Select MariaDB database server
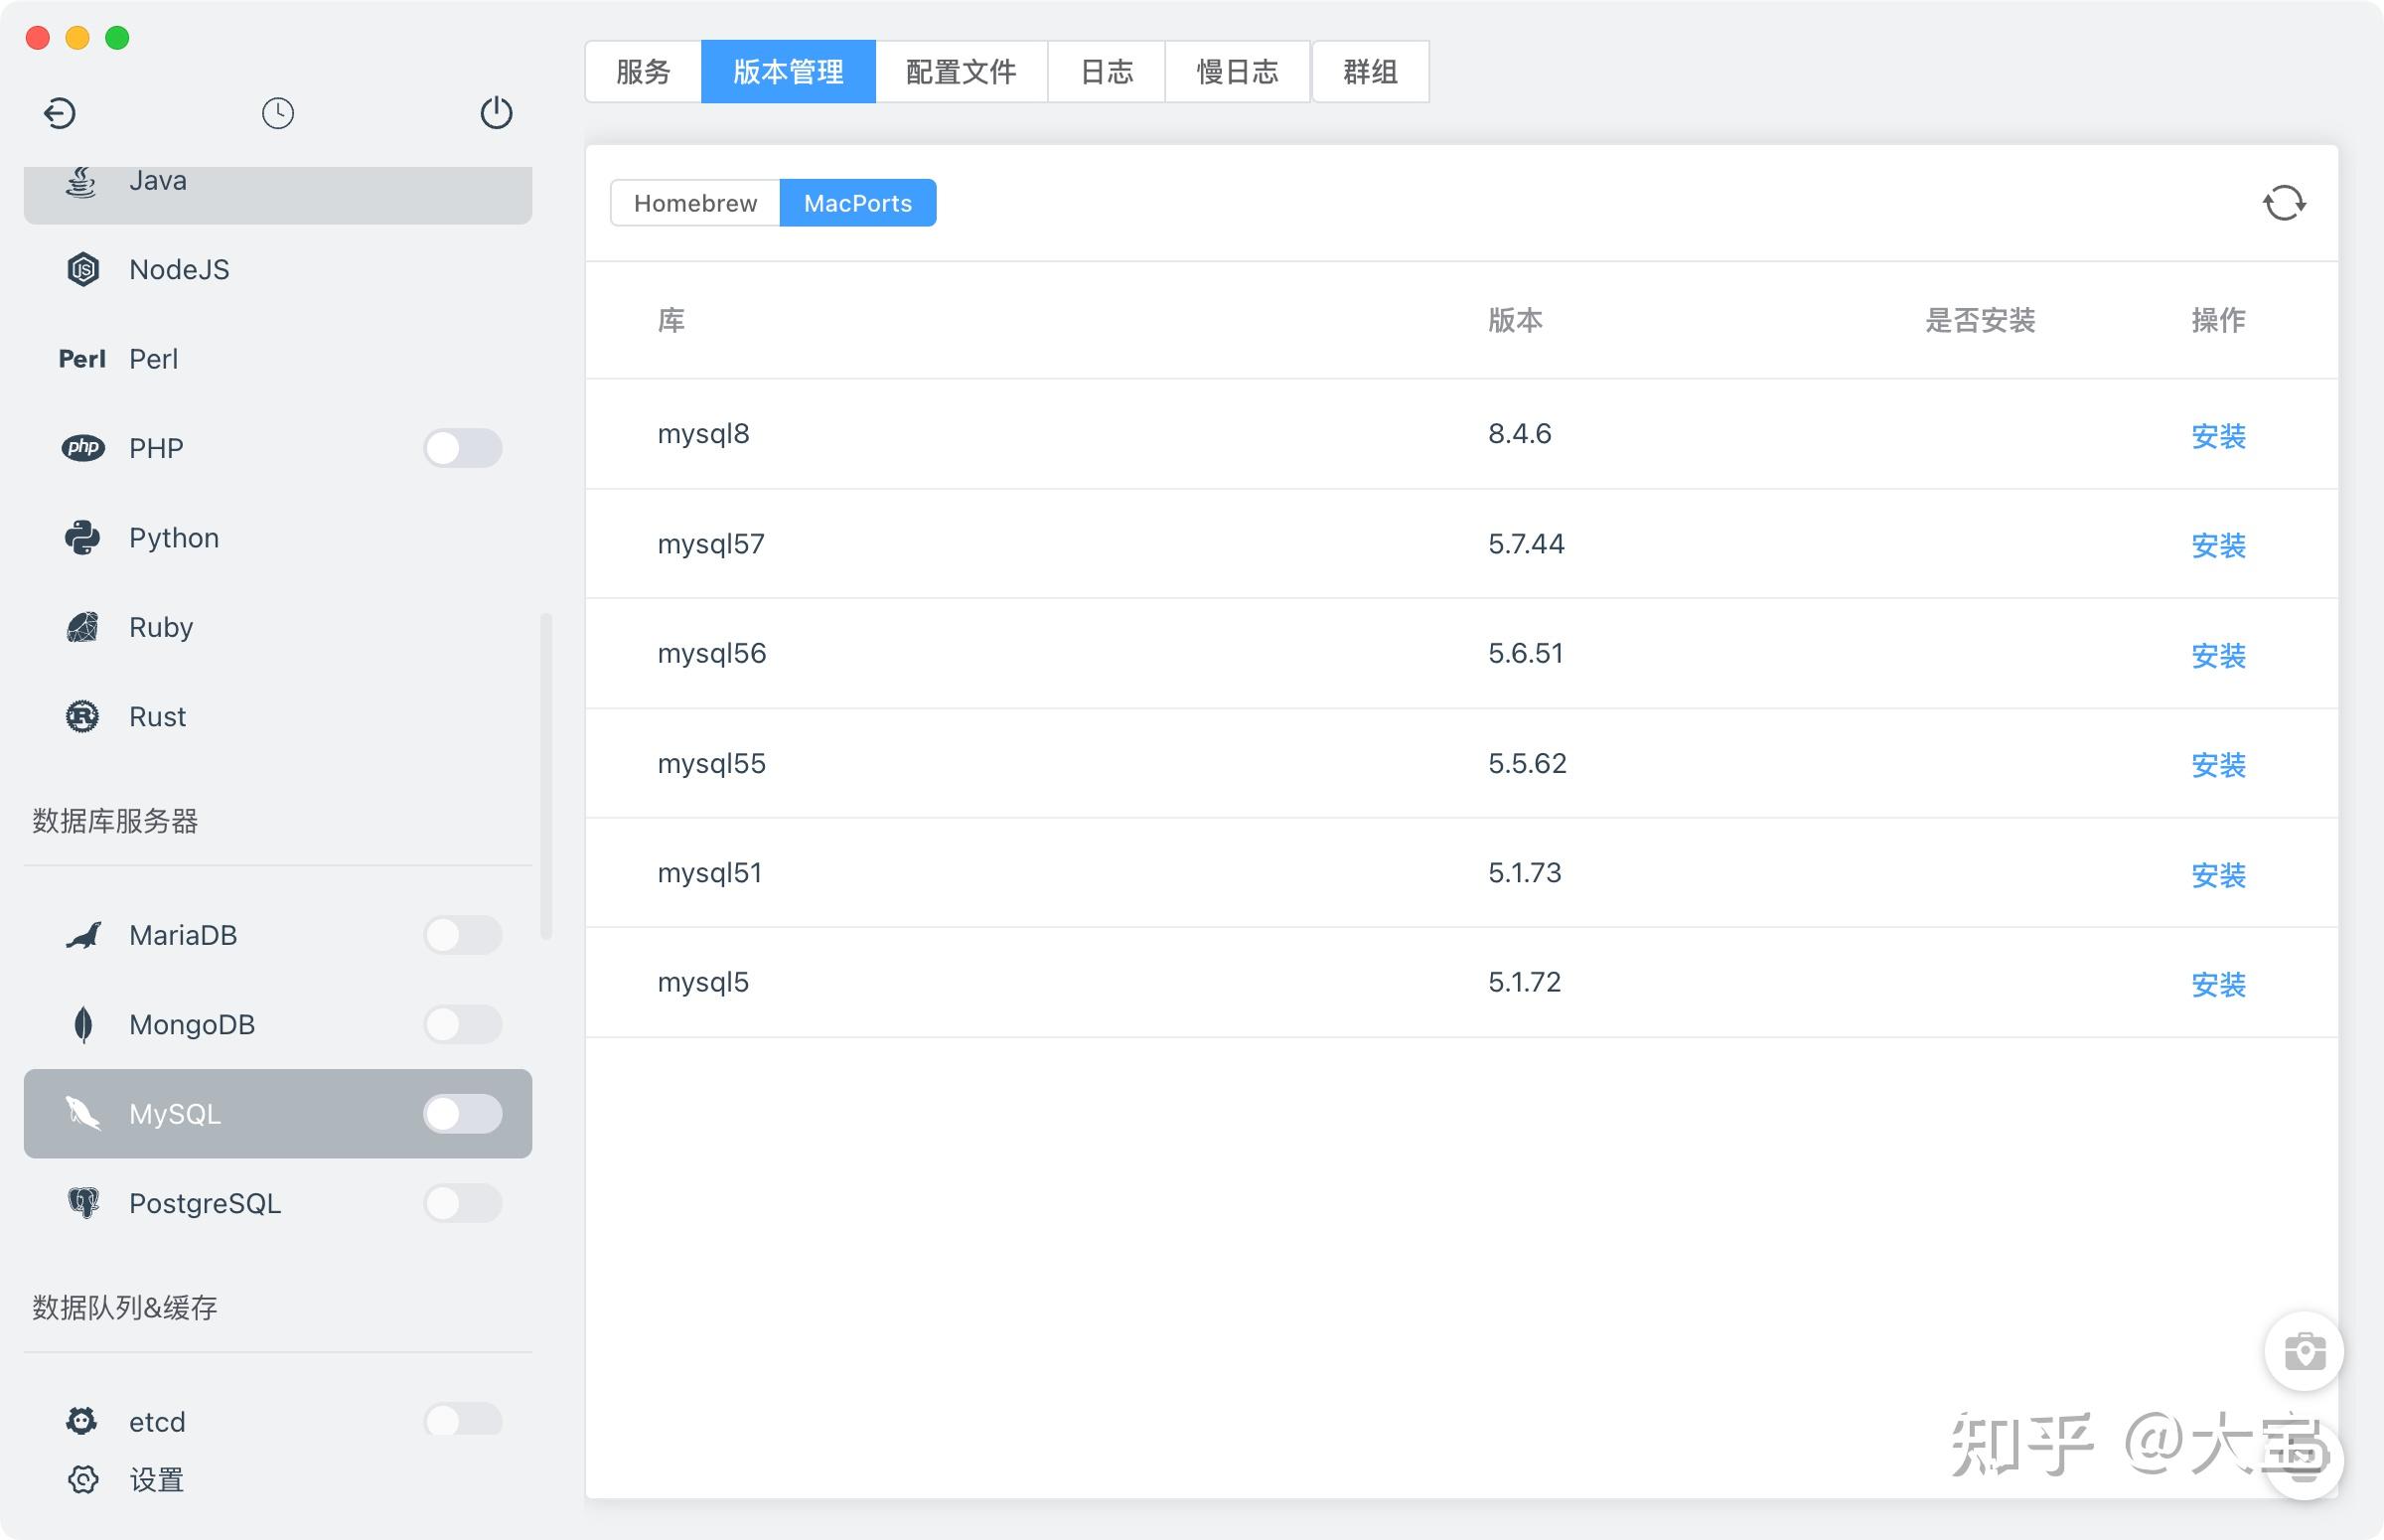The width and height of the screenshot is (2384, 1540). (x=183, y=935)
